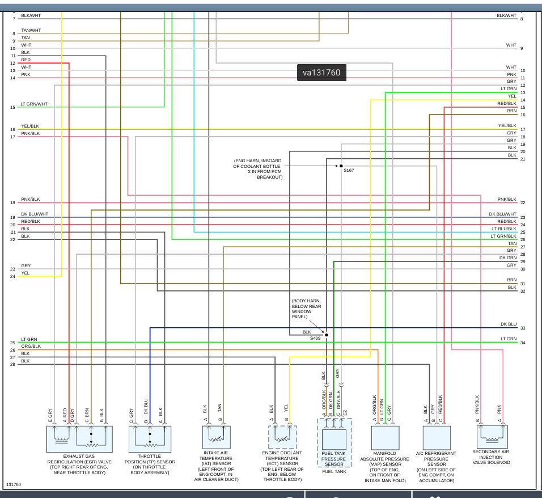This screenshot has width=542, height=498.
Task: Click the throttle position sensor symbol
Action: pos(150,439)
